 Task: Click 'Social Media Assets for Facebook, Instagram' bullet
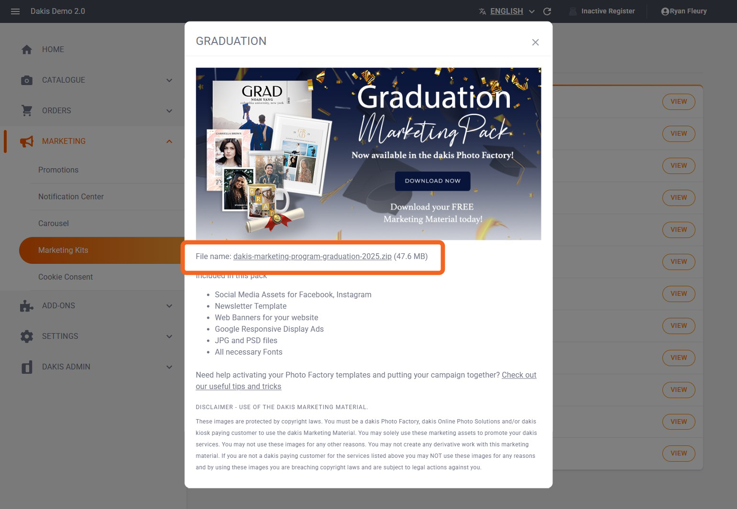(293, 294)
